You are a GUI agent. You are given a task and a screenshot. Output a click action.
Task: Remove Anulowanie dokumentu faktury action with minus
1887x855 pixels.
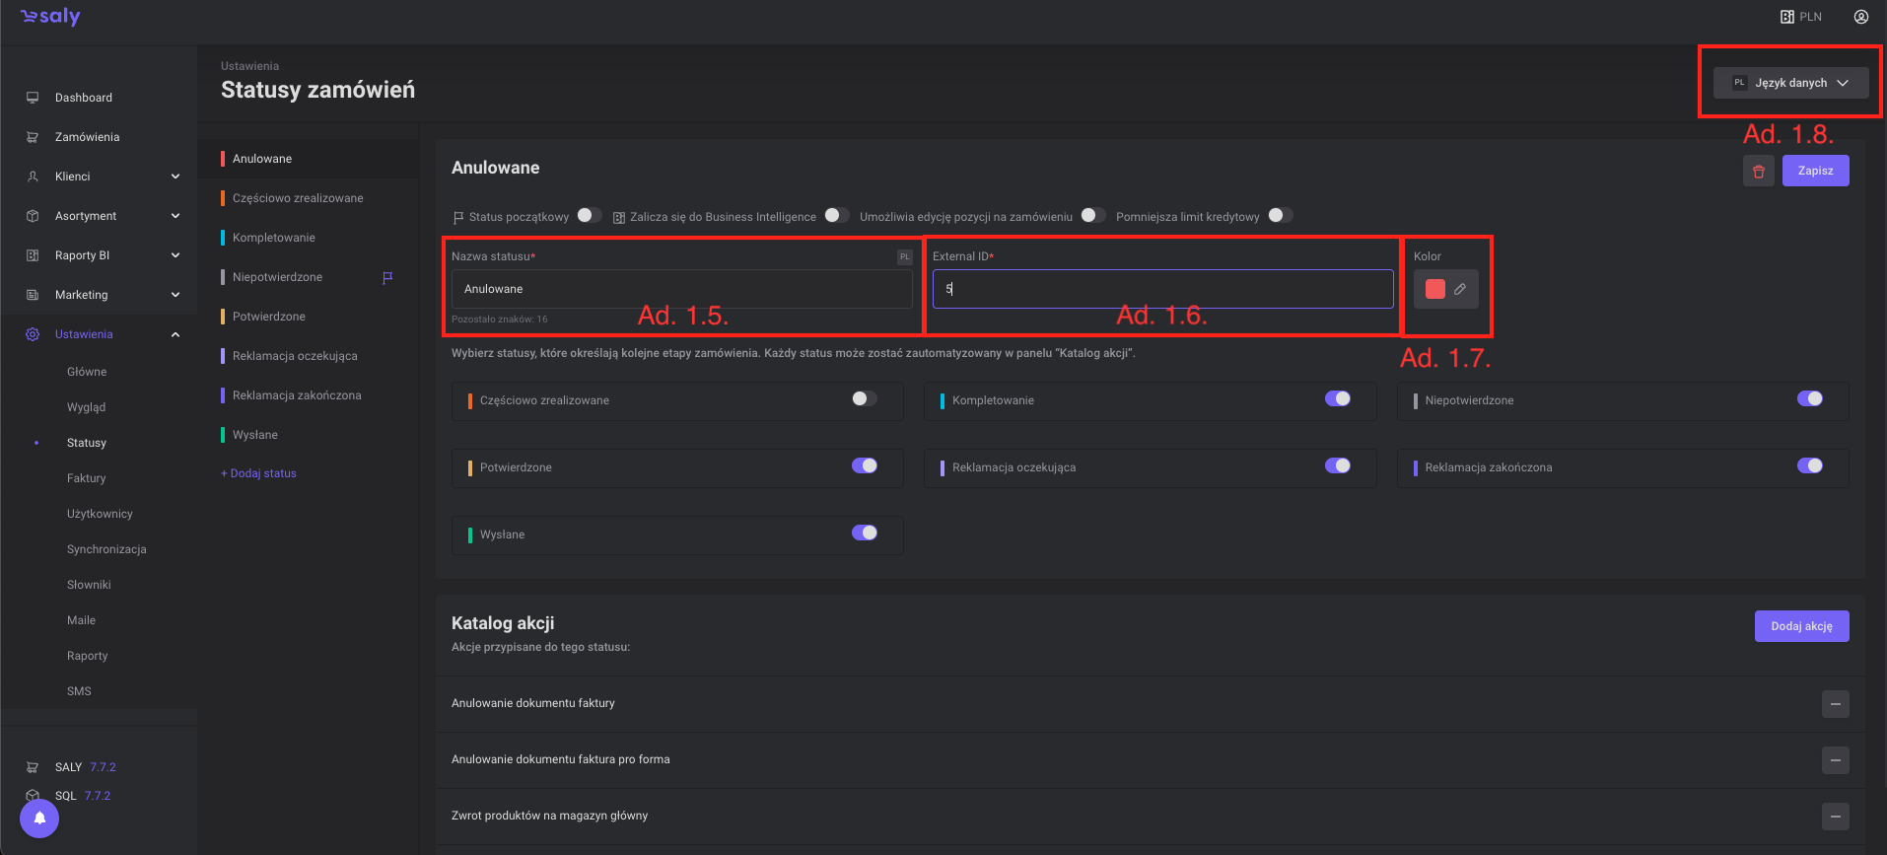coord(1835,704)
